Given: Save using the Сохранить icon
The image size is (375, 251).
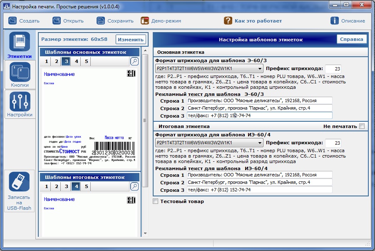Looking at the screenshot, I should click(x=101, y=21).
